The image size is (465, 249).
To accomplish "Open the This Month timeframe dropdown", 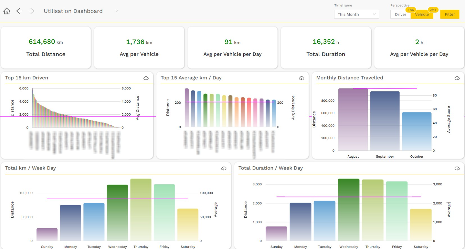I will 356,14.
